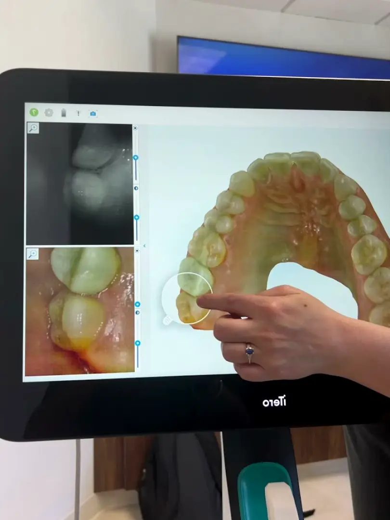The width and height of the screenshot is (390, 520).
Task: Collapse the side image panel with chevron arrow
Action: point(144,246)
